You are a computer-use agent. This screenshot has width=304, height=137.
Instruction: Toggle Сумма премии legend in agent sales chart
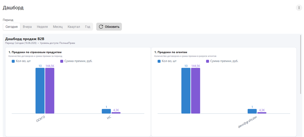[x=222, y=61]
